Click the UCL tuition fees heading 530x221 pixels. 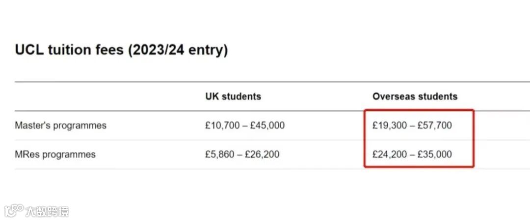(121, 50)
